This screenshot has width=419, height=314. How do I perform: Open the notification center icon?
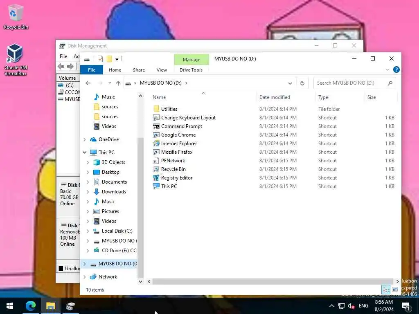tap(406, 306)
